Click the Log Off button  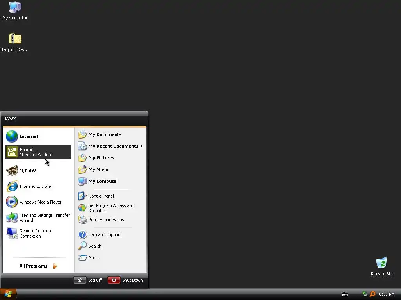coord(80,280)
